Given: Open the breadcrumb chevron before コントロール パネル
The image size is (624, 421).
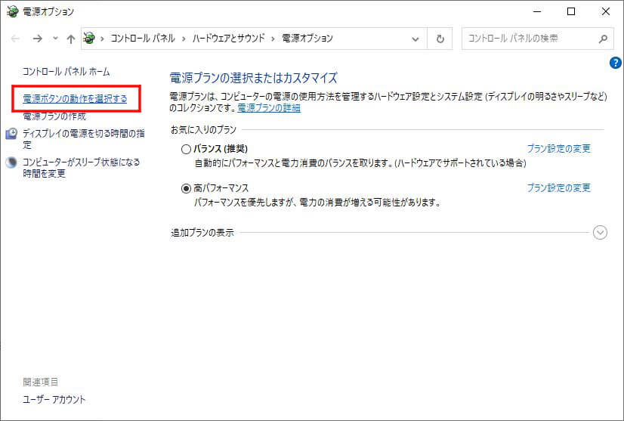Looking at the screenshot, I should (102, 39).
